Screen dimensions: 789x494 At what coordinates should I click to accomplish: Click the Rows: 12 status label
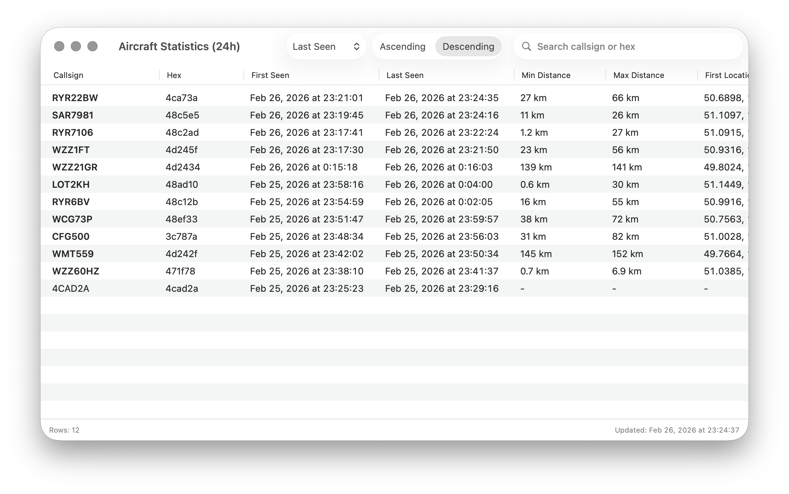click(x=64, y=430)
